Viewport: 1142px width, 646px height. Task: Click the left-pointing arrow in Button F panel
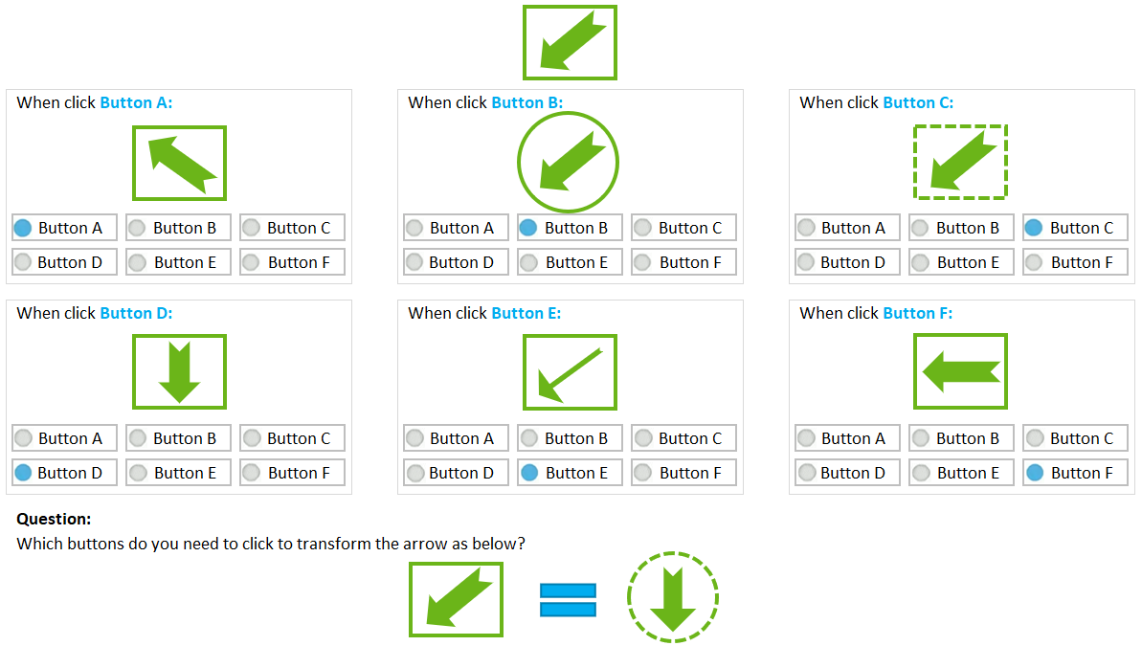coord(960,371)
